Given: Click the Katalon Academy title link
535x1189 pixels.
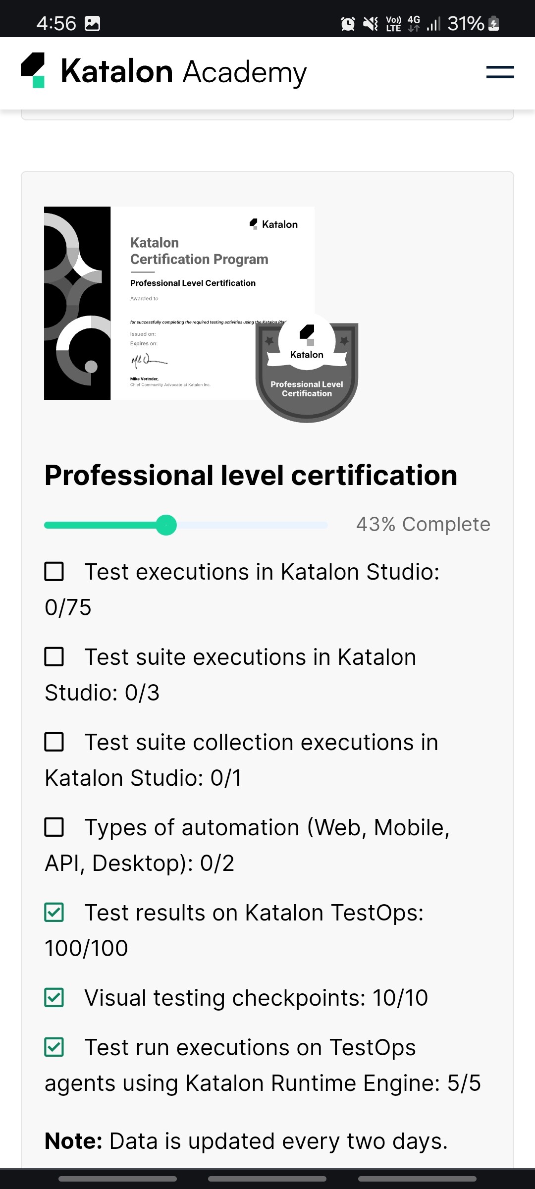Looking at the screenshot, I should [184, 72].
